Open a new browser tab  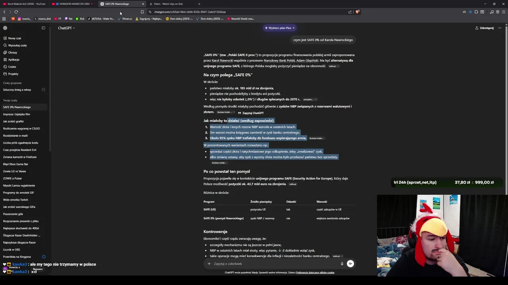point(199,4)
